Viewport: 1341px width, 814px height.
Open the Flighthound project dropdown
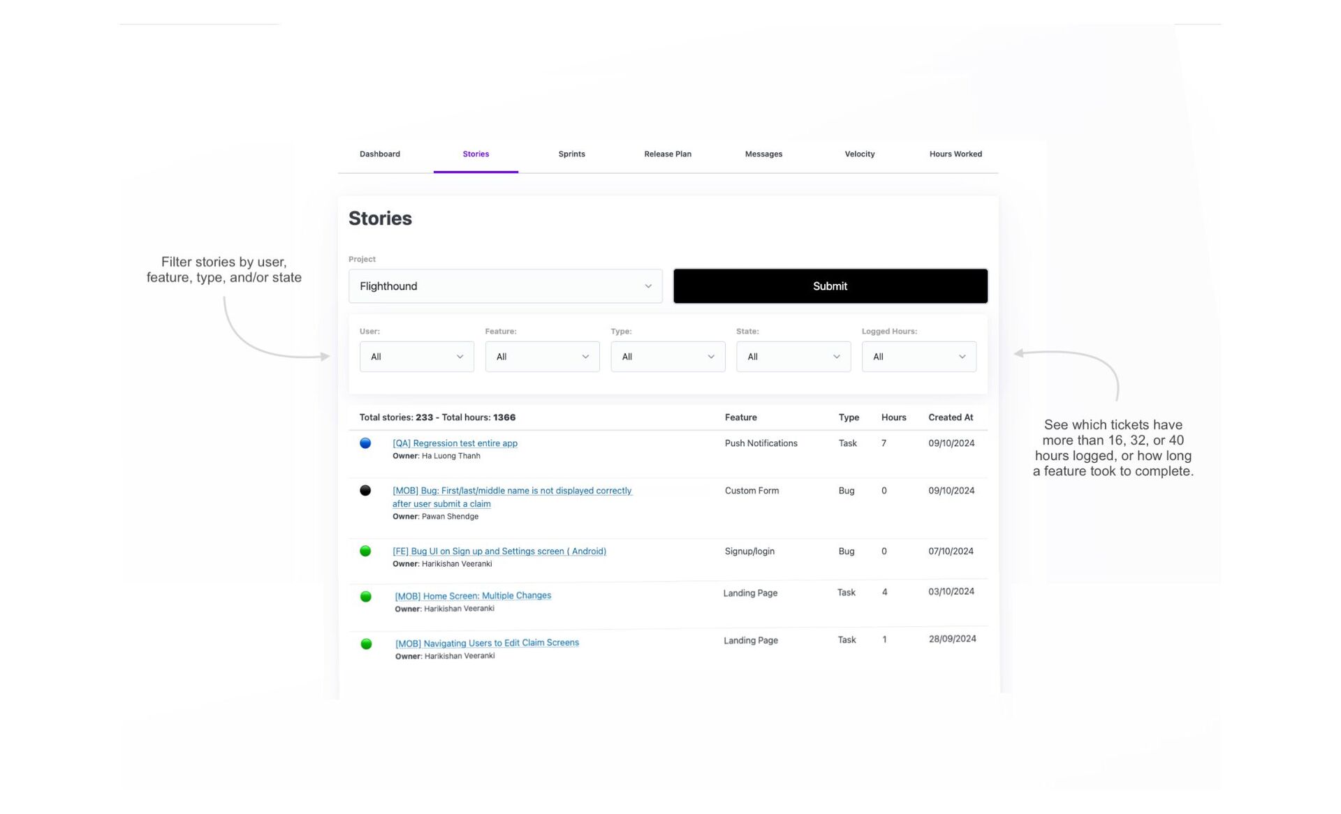(x=505, y=286)
